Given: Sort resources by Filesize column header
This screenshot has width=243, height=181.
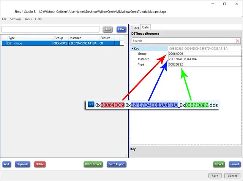Looking at the screenshot, I should pyautogui.click(x=107, y=38).
